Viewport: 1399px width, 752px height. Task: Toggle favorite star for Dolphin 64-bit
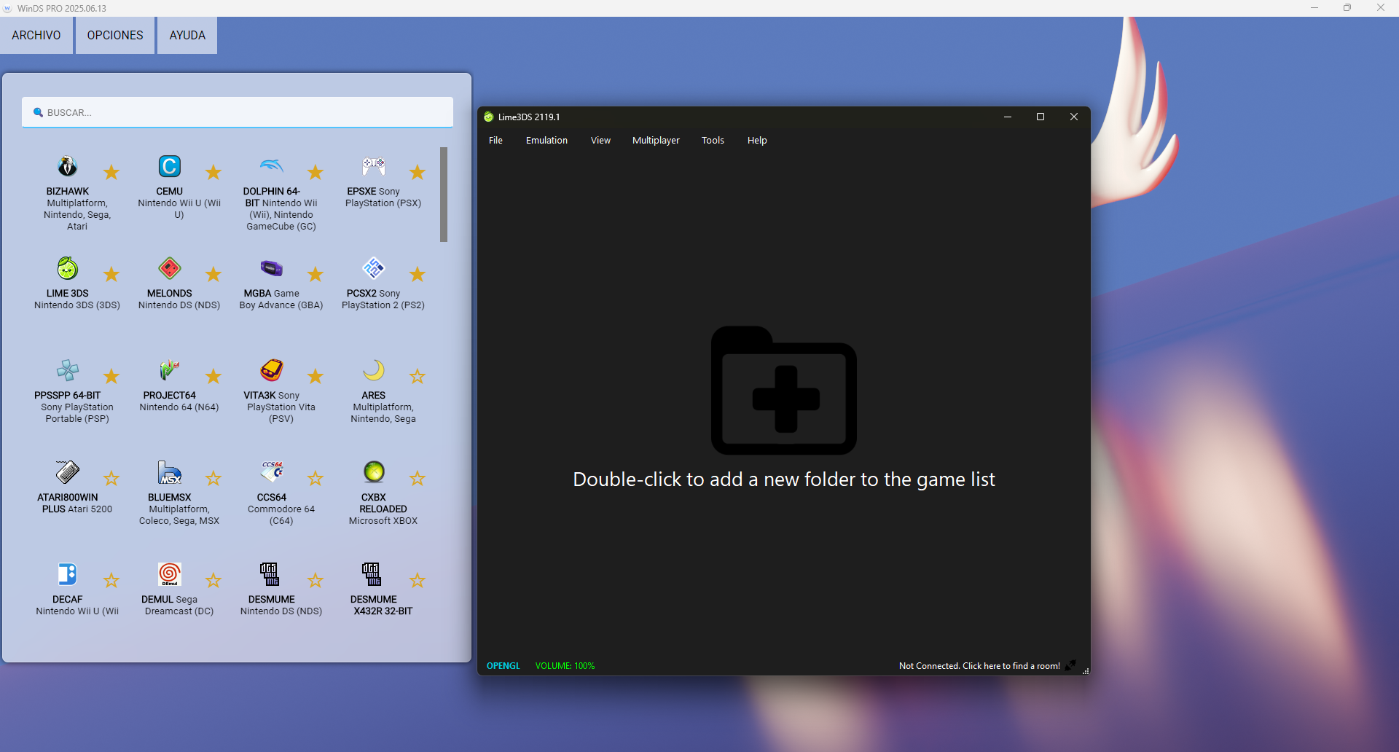point(316,172)
